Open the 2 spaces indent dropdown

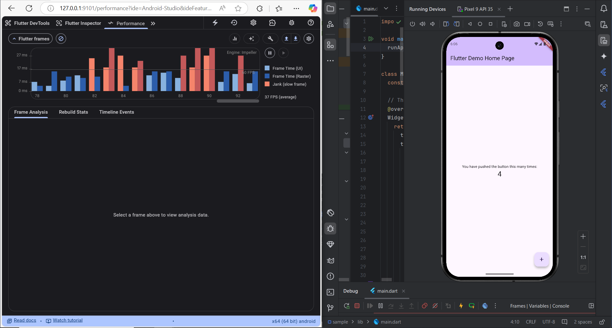tap(583, 322)
